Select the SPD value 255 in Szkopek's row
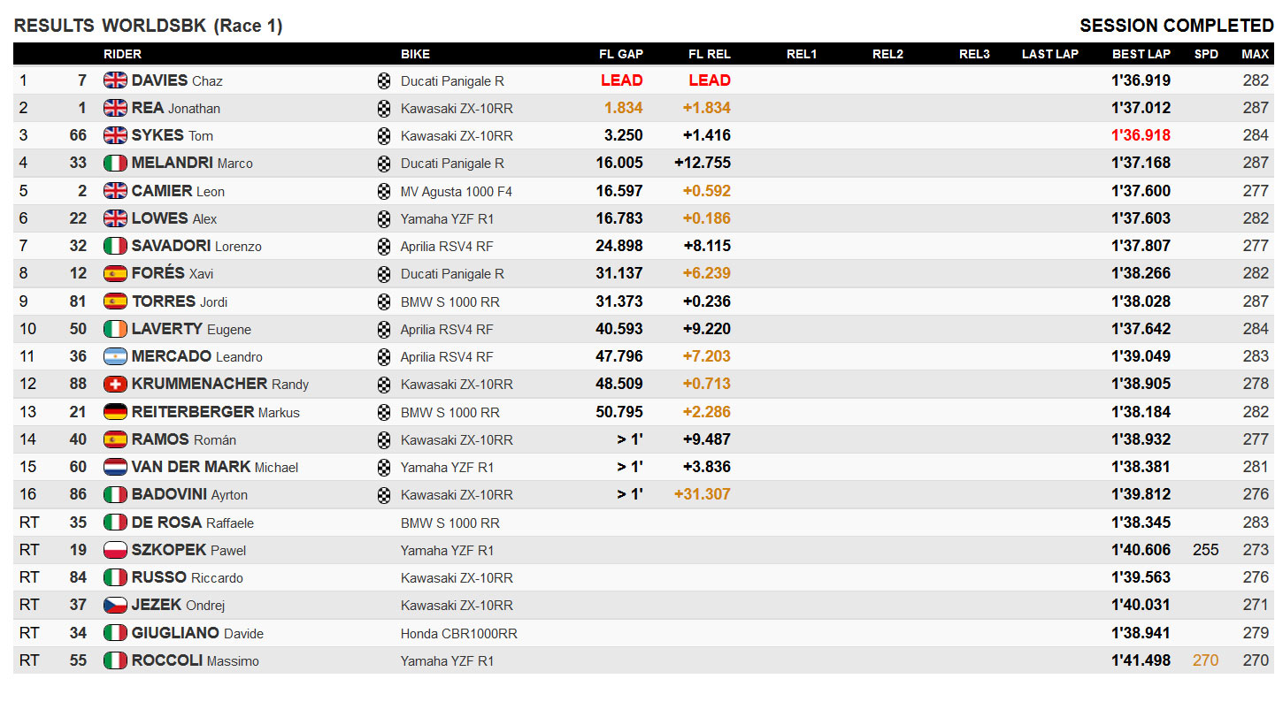Screen dimensions: 1283x702 click(x=1206, y=550)
